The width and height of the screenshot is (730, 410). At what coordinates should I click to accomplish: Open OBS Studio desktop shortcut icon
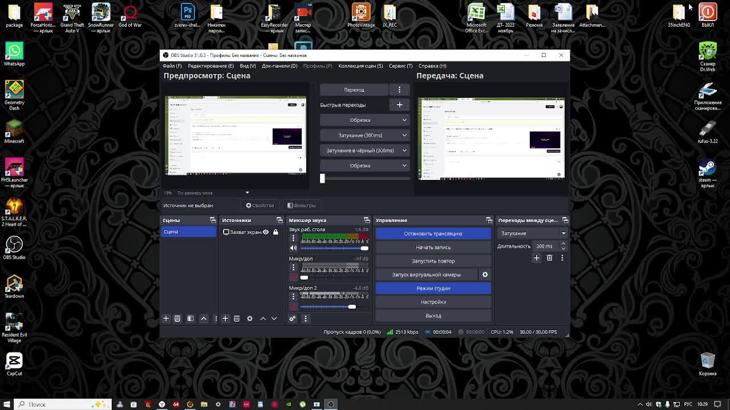14,248
